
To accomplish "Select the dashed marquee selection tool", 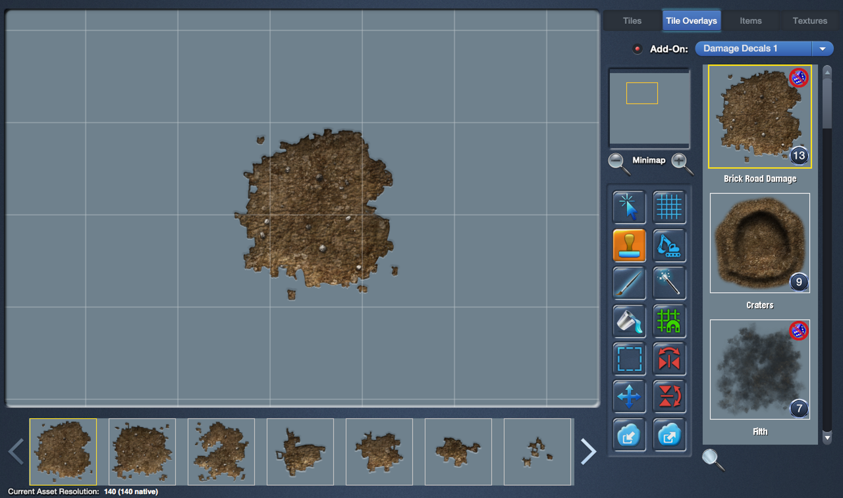I will [x=629, y=359].
